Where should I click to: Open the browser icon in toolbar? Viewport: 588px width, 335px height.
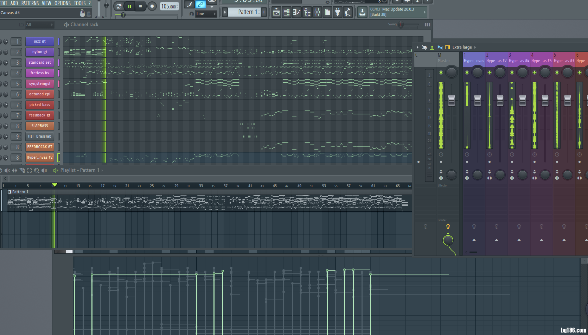307,12
